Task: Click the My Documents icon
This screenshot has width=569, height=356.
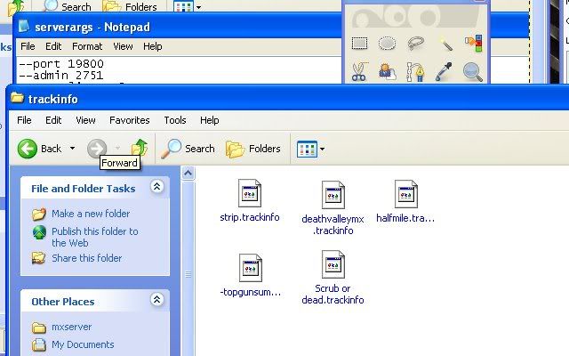Action: tap(39, 345)
